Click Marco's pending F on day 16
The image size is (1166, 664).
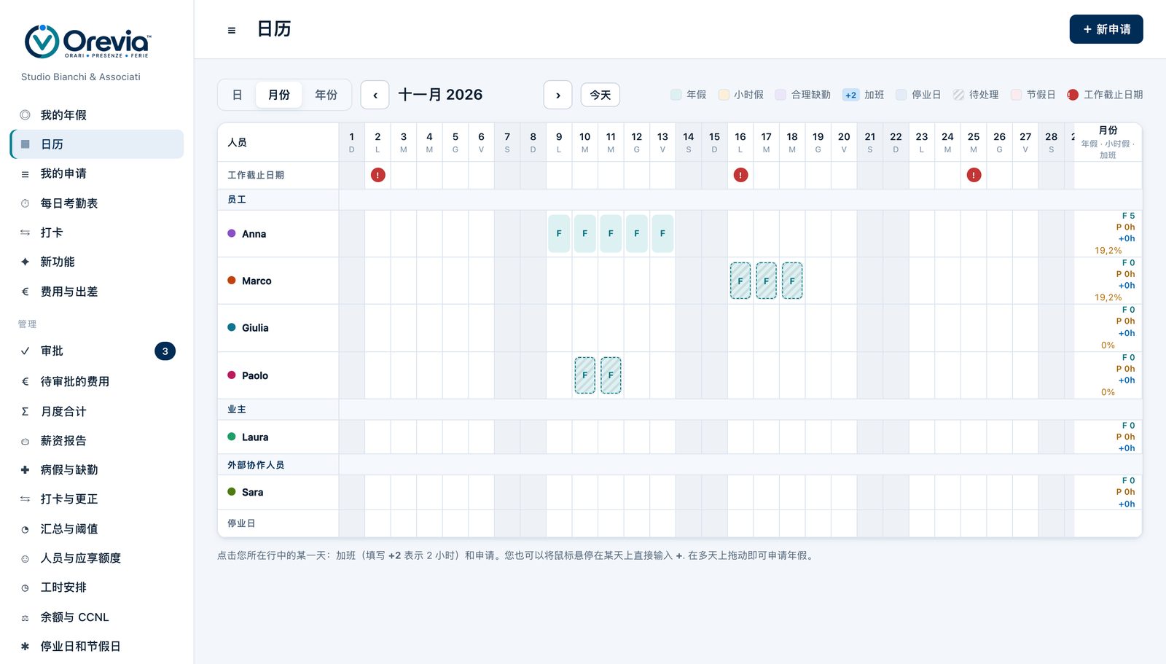click(x=740, y=281)
